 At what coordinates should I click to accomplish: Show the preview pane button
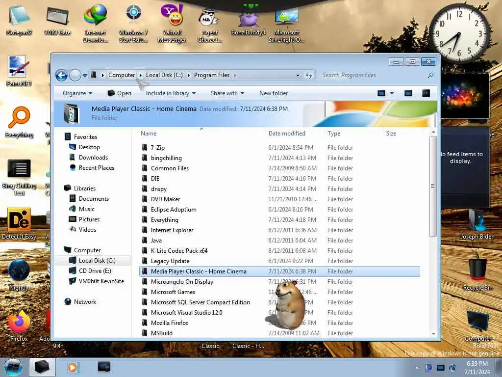pyautogui.click(x=408, y=93)
